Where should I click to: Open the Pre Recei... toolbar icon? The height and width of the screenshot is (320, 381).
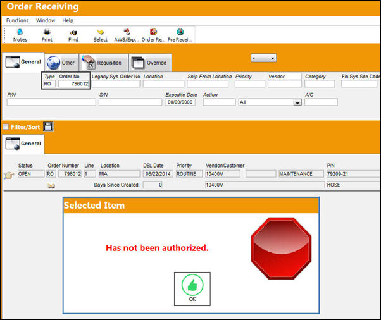pos(180,35)
